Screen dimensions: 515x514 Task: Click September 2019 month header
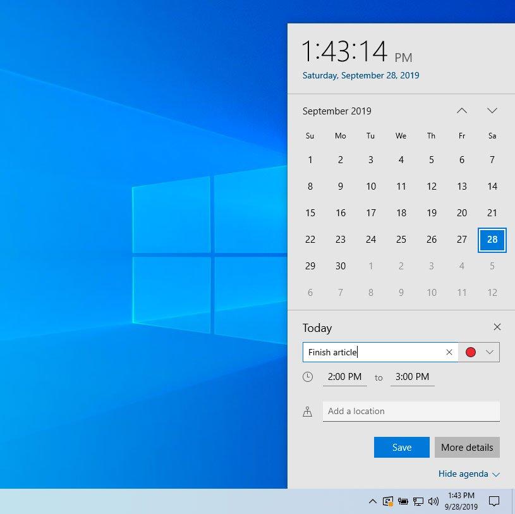pyautogui.click(x=337, y=111)
